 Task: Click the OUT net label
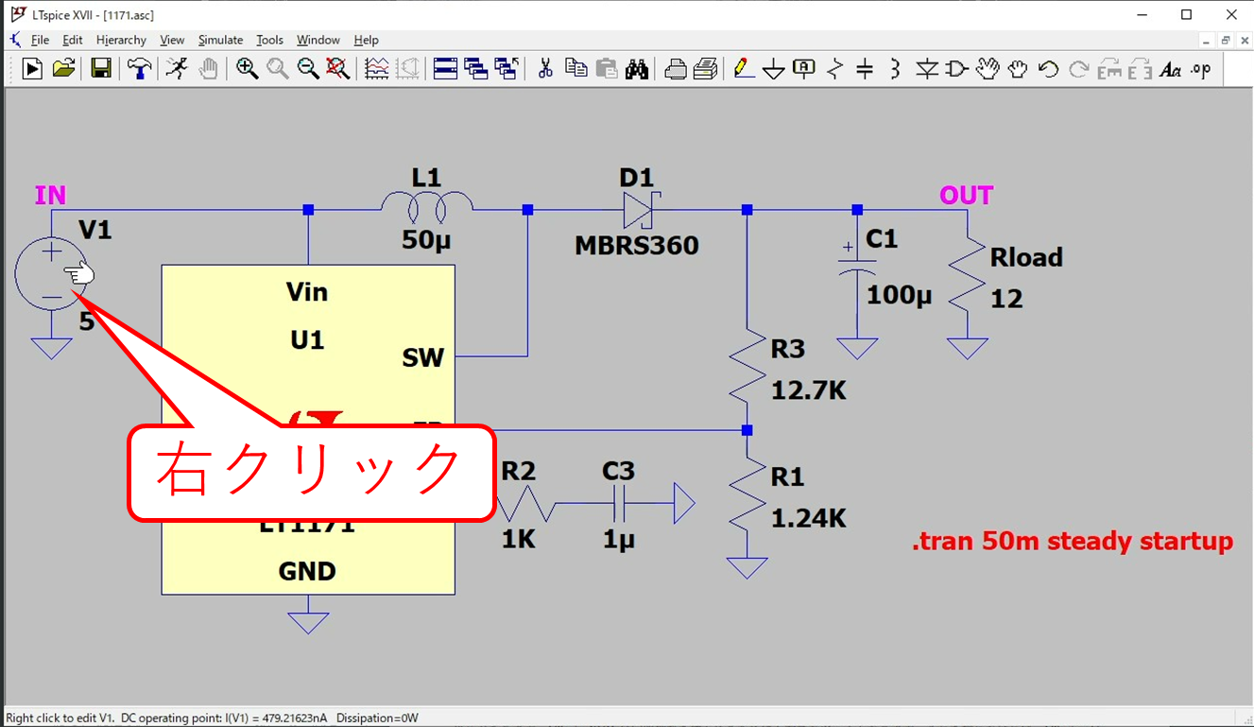pos(966,196)
